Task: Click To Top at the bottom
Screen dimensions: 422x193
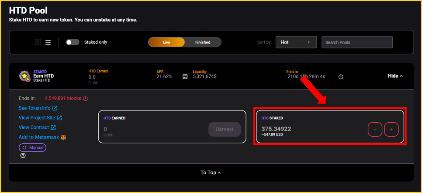Action: 211,172
